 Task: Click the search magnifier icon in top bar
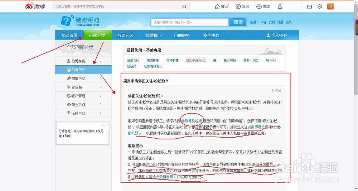[x=184, y=6]
